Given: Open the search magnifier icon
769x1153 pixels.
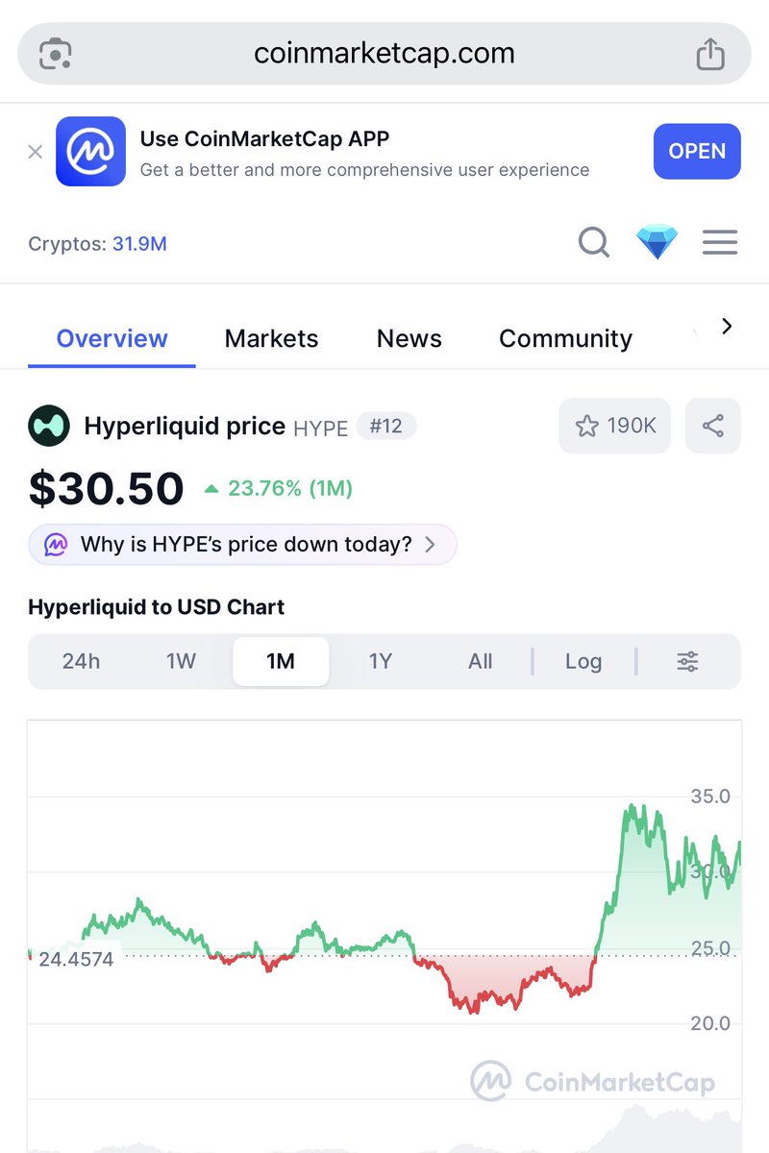Looking at the screenshot, I should tap(594, 243).
